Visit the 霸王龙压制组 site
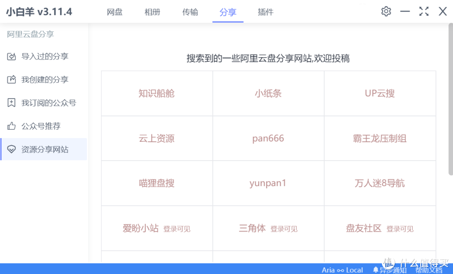 (380, 138)
